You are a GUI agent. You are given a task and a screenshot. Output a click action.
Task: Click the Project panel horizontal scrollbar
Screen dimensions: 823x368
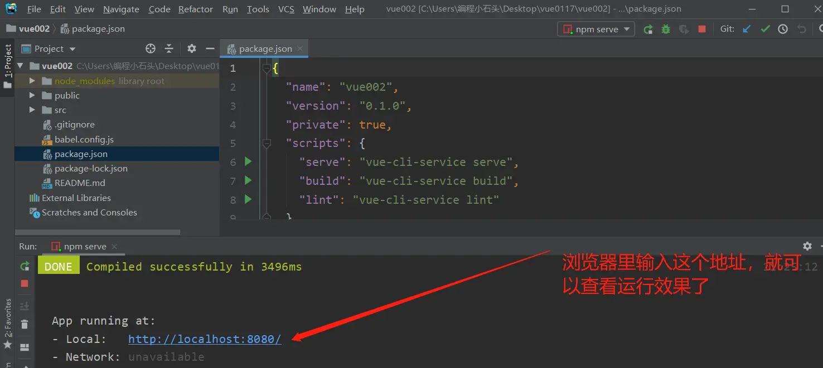tap(98, 232)
